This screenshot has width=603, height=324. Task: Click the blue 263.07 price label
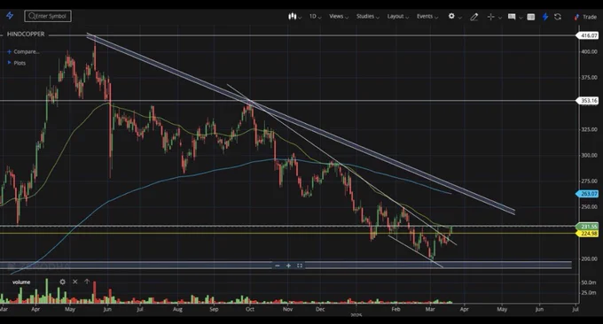(588, 194)
